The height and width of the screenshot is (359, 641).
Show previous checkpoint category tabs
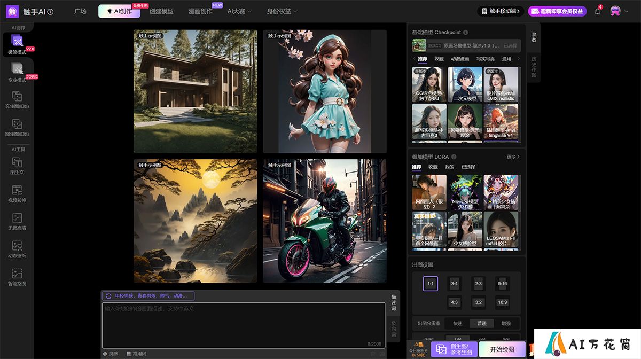tap(414, 59)
